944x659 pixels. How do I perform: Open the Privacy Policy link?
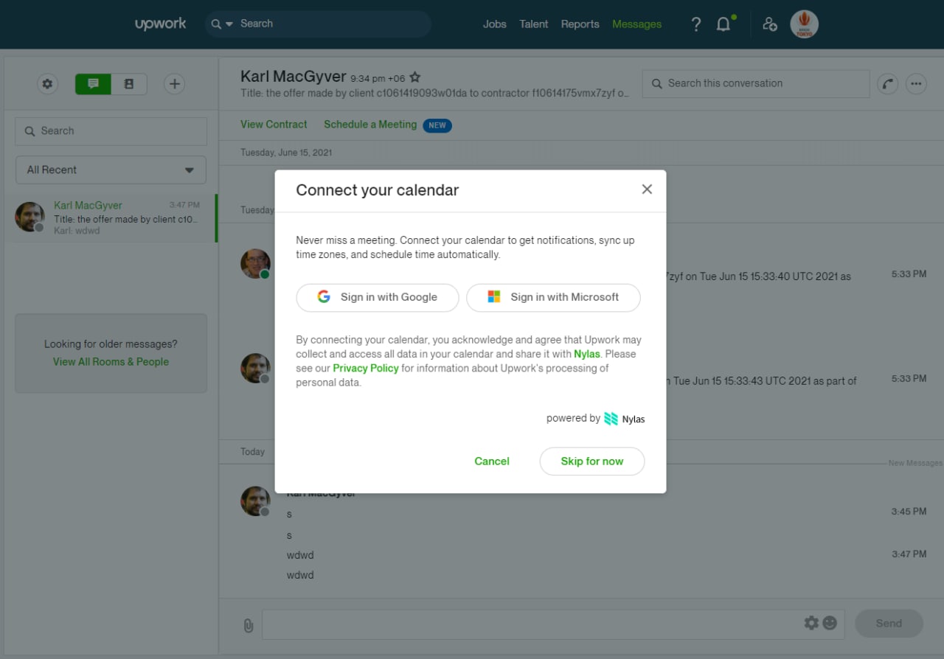coord(365,368)
